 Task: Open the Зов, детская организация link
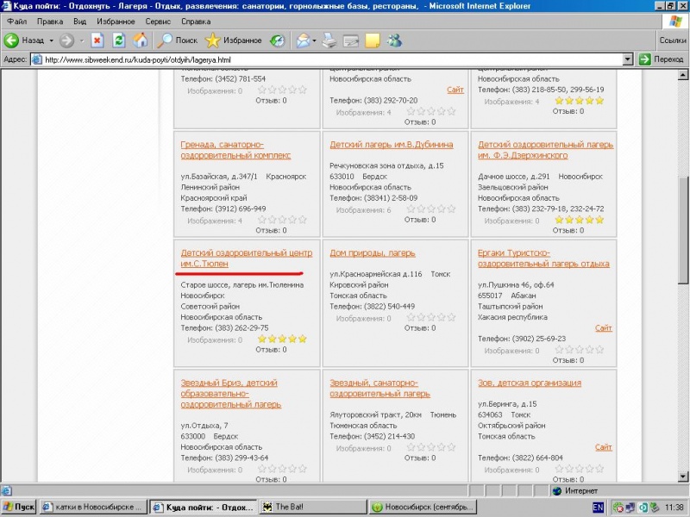click(530, 383)
